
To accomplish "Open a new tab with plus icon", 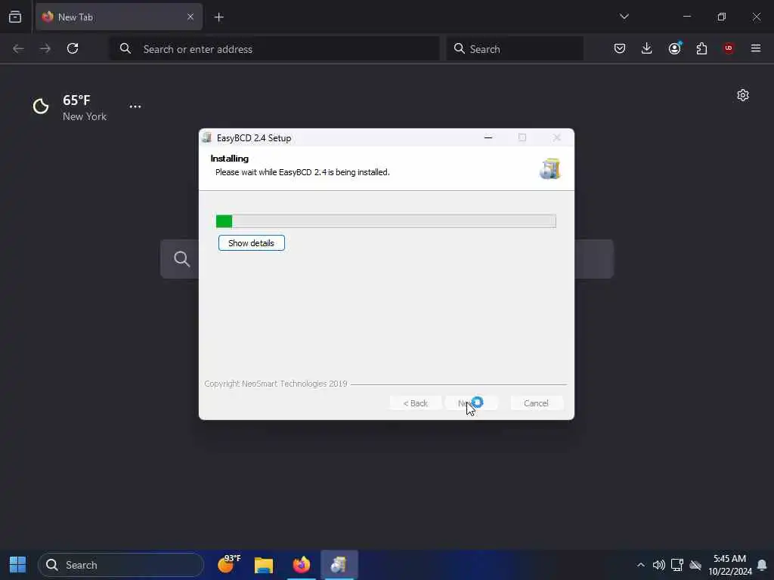I will [219, 17].
